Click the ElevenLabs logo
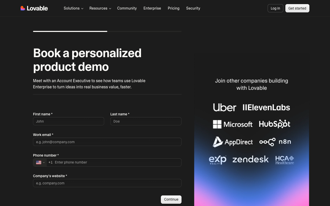 point(266,107)
